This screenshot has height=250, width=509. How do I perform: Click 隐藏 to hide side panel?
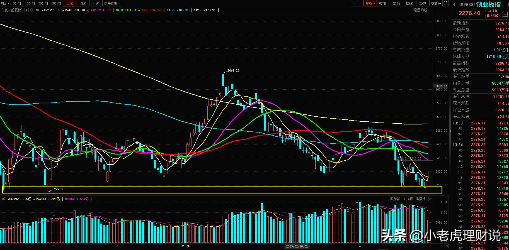436,3
